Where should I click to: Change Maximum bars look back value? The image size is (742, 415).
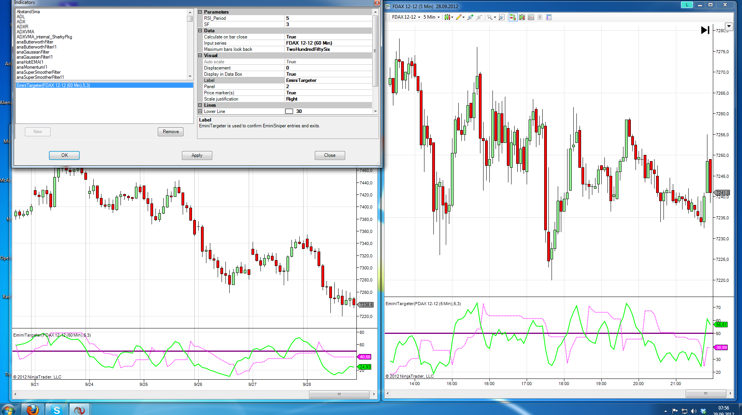point(328,49)
